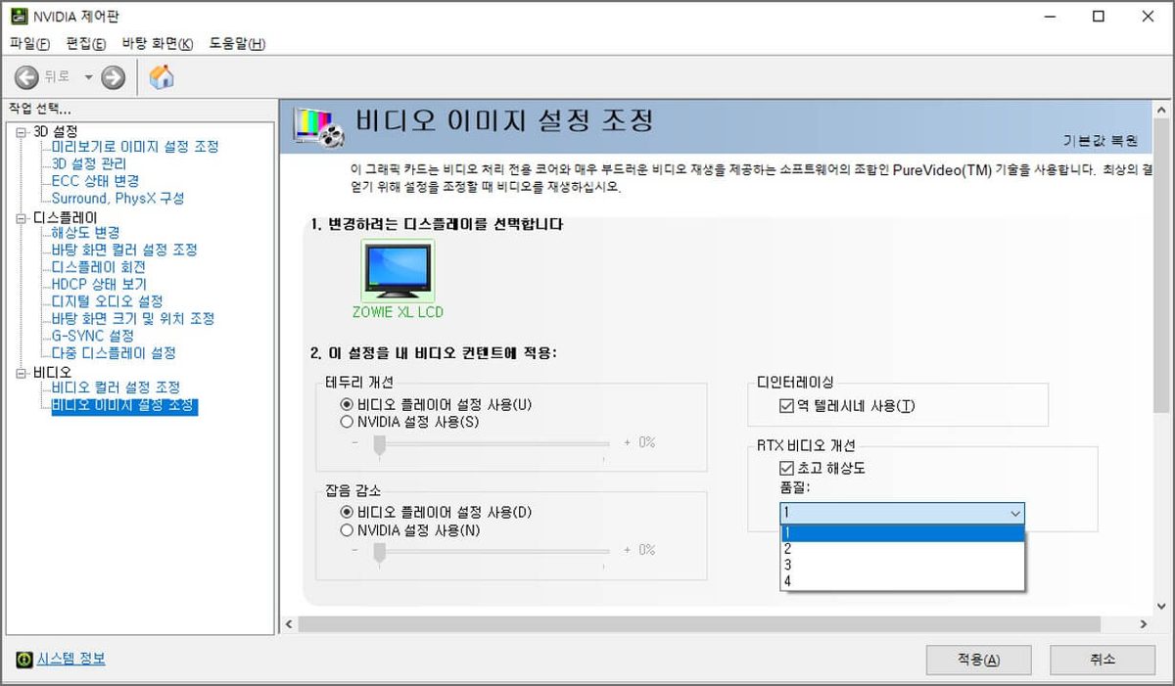This screenshot has width=1175, height=686.
Task: Collapse the 디스플레이 tree node
Action: coord(23,217)
